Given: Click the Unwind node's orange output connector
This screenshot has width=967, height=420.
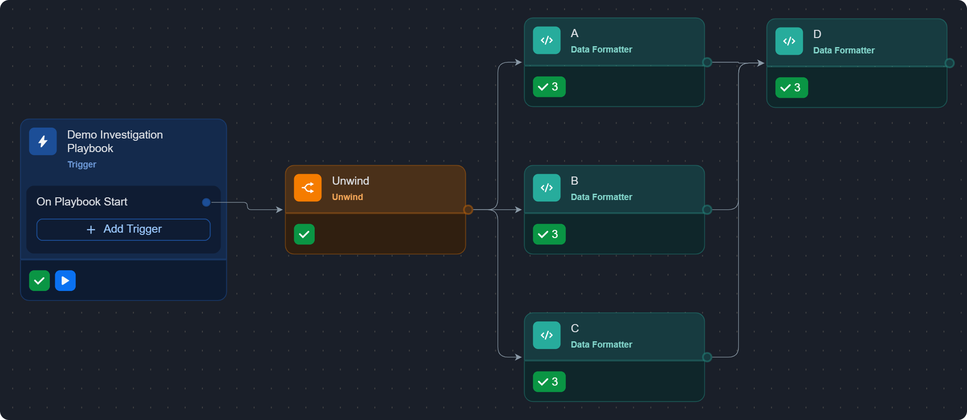Looking at the screenshot, I should (468, 210).
